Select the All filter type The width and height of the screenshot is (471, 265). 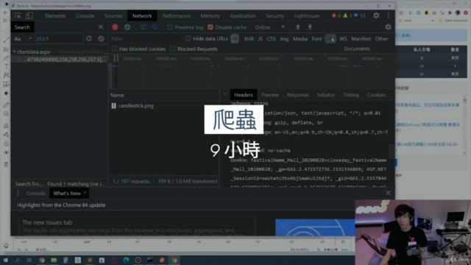coord(235,39)
